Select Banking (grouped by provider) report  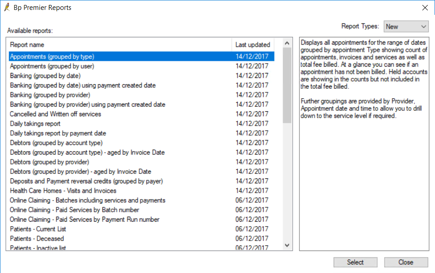click(x=142, y=95)
